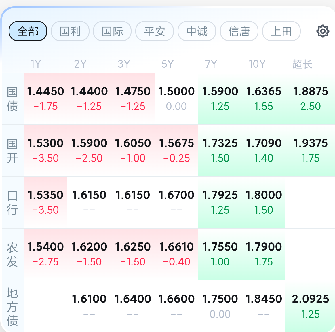Open the settings gear icon
The height and width of the screenshot is (332, 335).
click(x=323, y=31)
